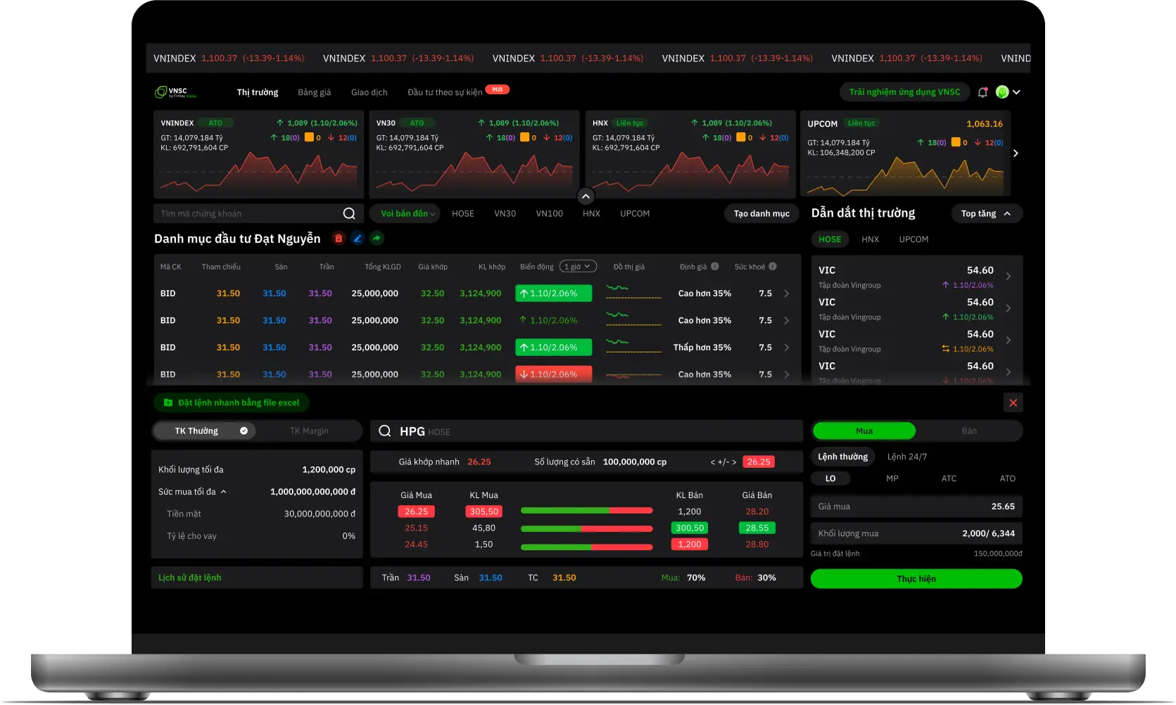
Task: Switch the account to TK Margin
Action: tap(309, 431)
